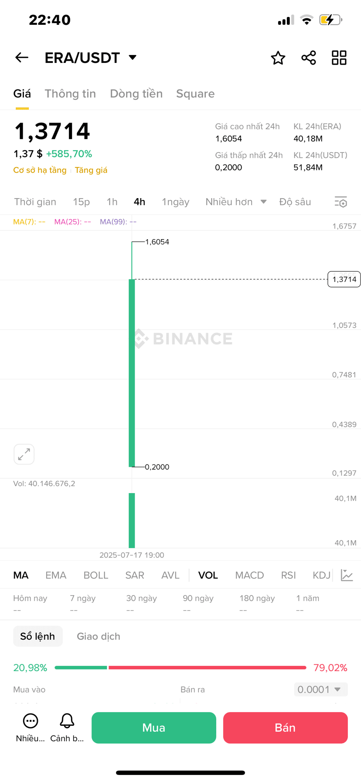This screenshot has width=361, height=782.
Task: Open the indicator chart icon beside KDJ
Action: [347, 575]
